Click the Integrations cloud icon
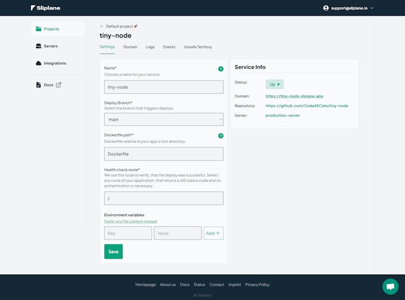This screenshot has width=405, height=300. 38,63
